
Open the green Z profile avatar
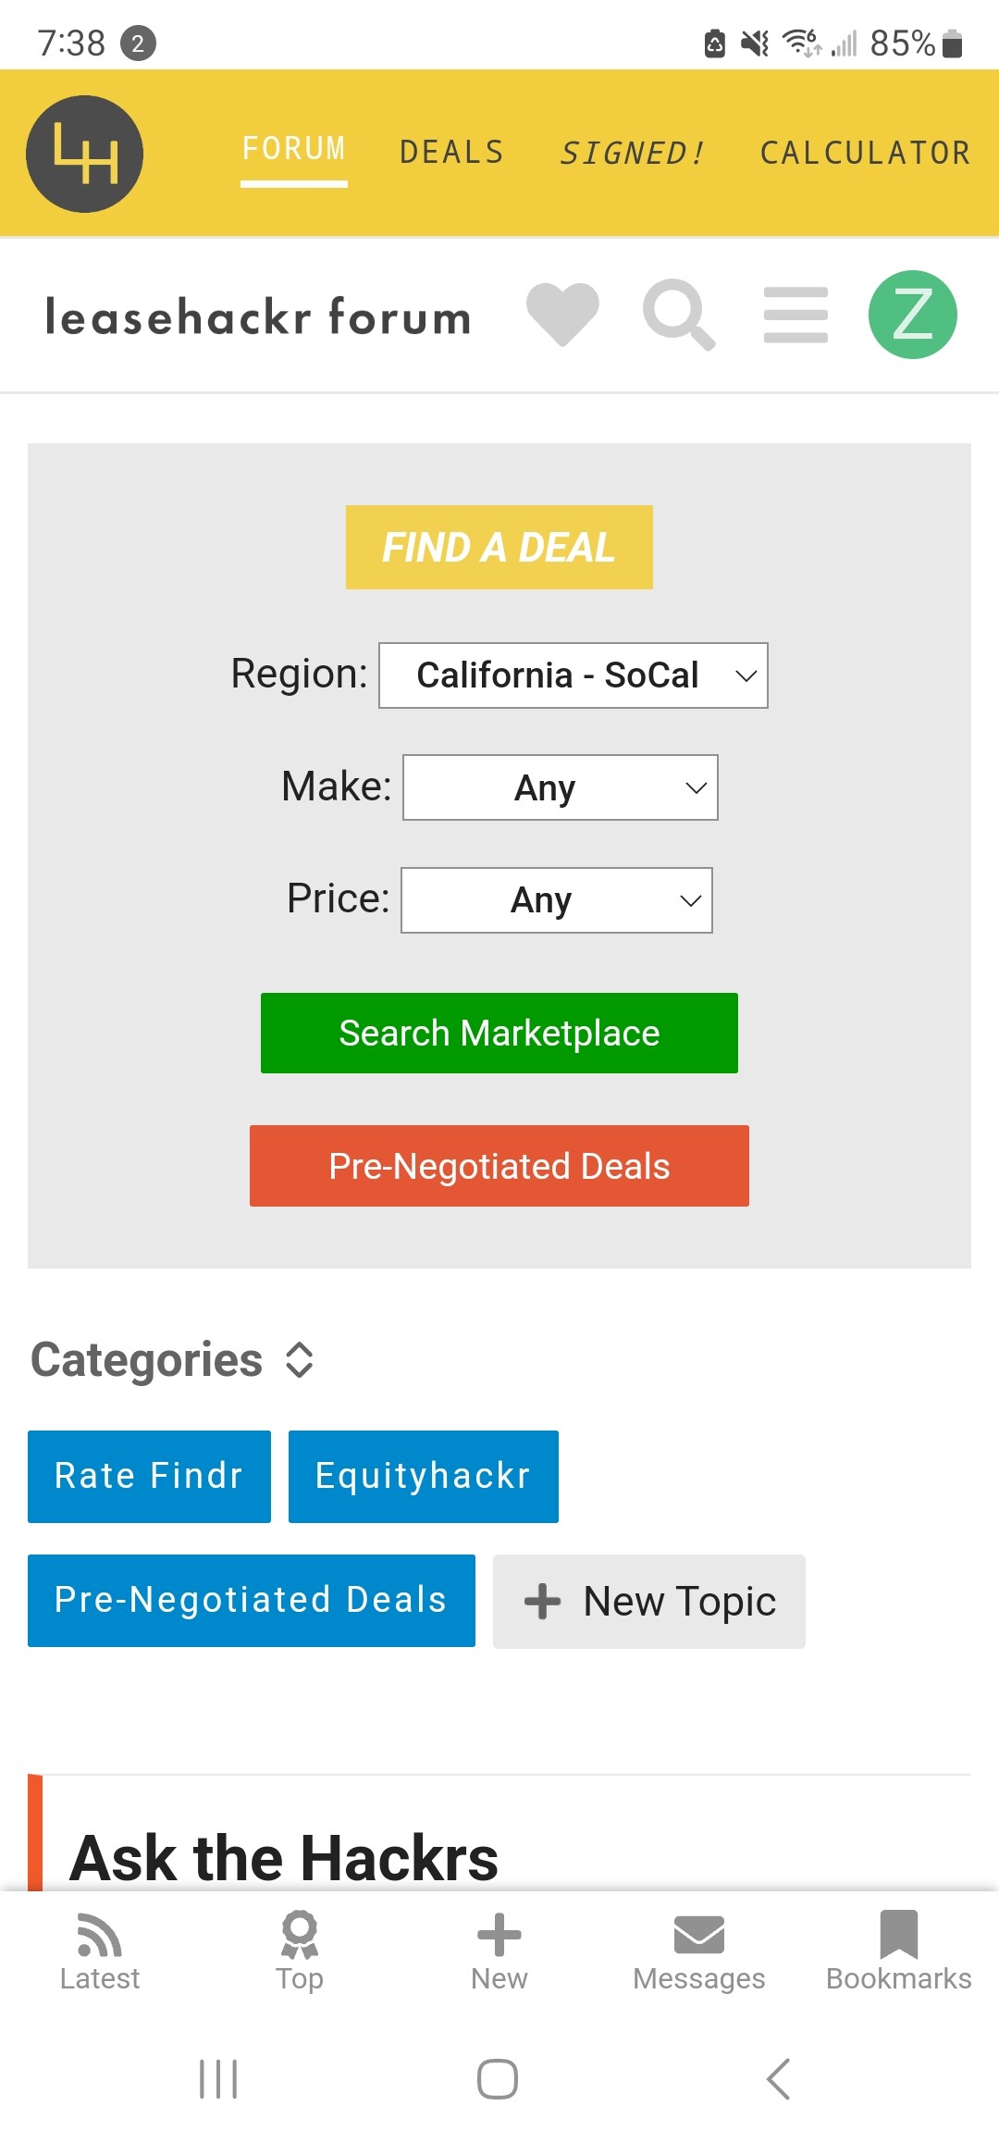(913, 315)
